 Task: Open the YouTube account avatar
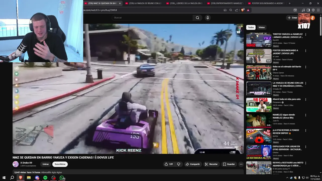point(312,18)
